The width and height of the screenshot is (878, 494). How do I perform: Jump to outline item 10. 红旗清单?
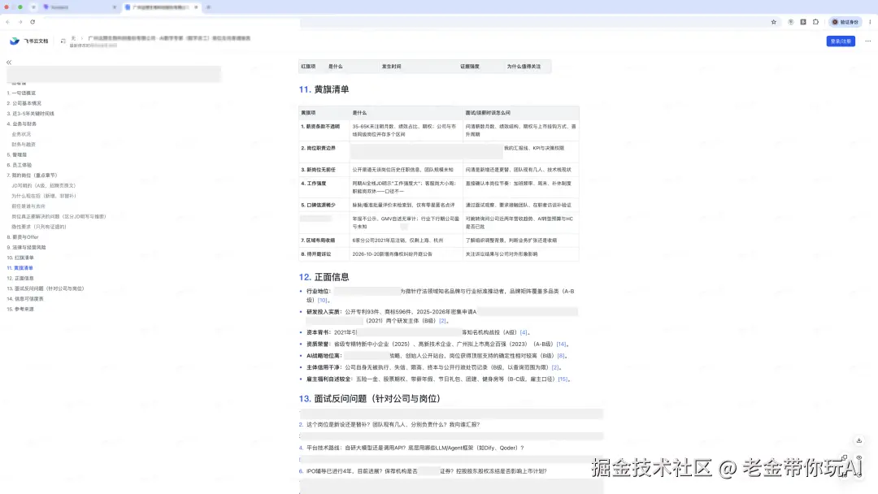pos(20,258)
